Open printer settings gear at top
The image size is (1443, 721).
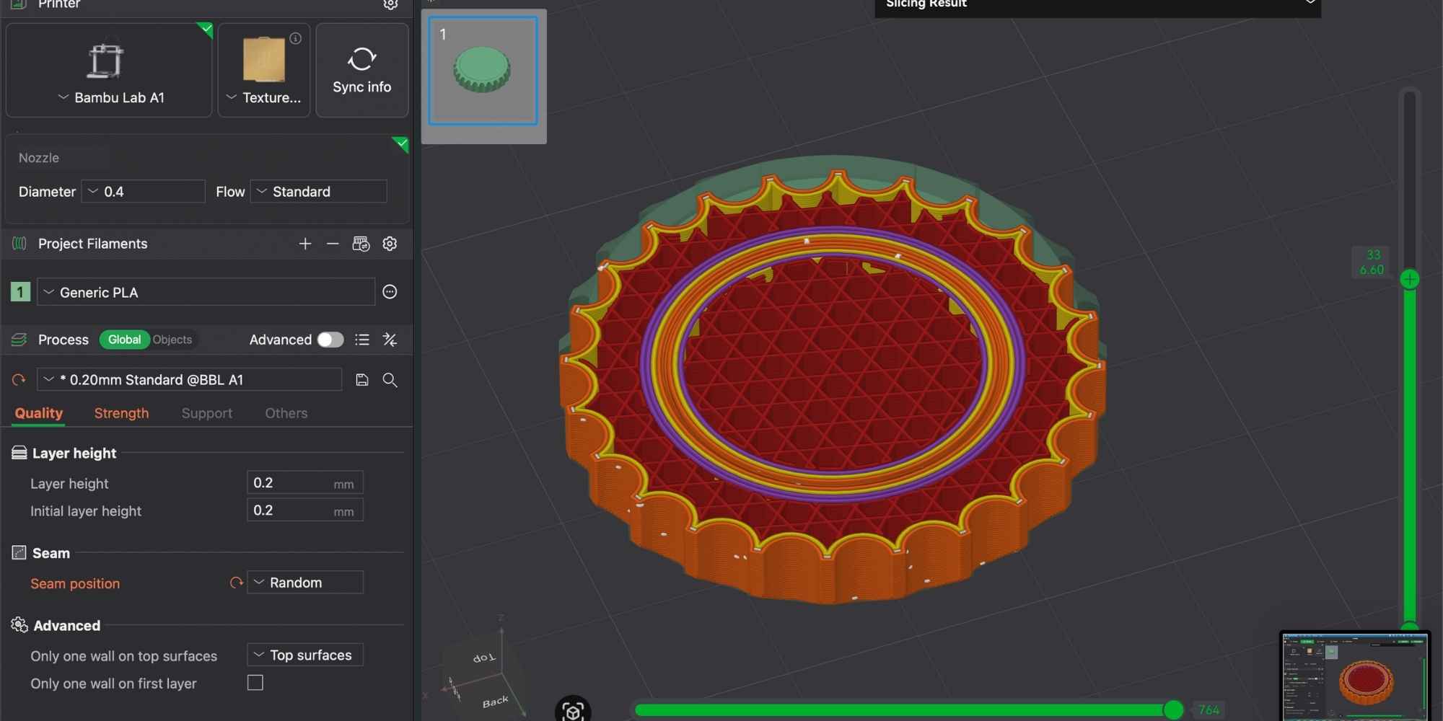[390, 4]
